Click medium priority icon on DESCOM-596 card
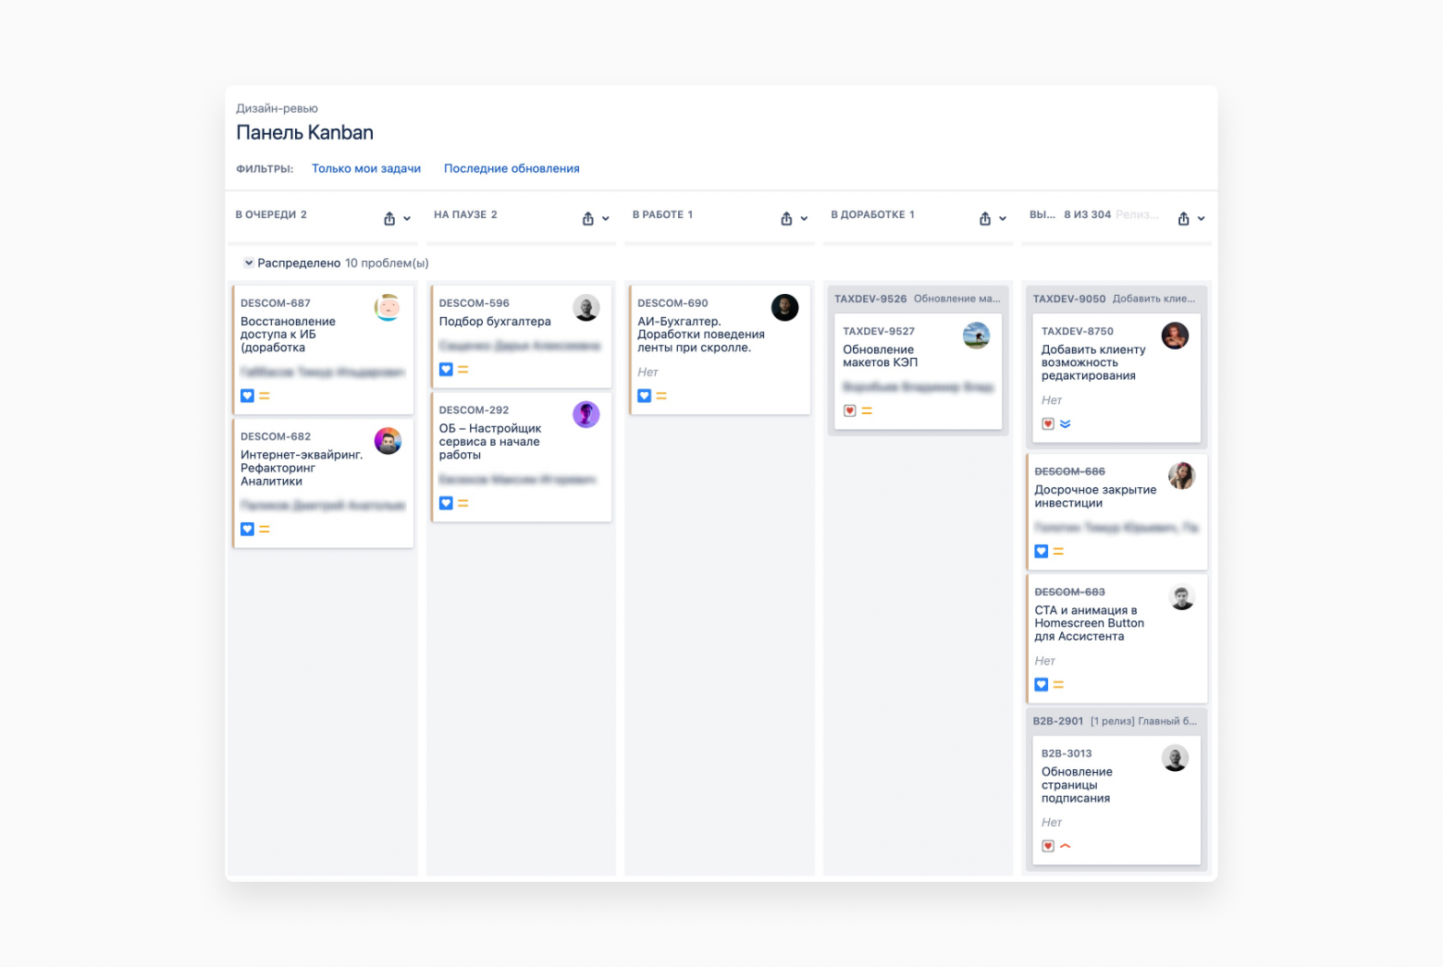The width and height of the screenshot is (1443, 967). pos(463,370)
